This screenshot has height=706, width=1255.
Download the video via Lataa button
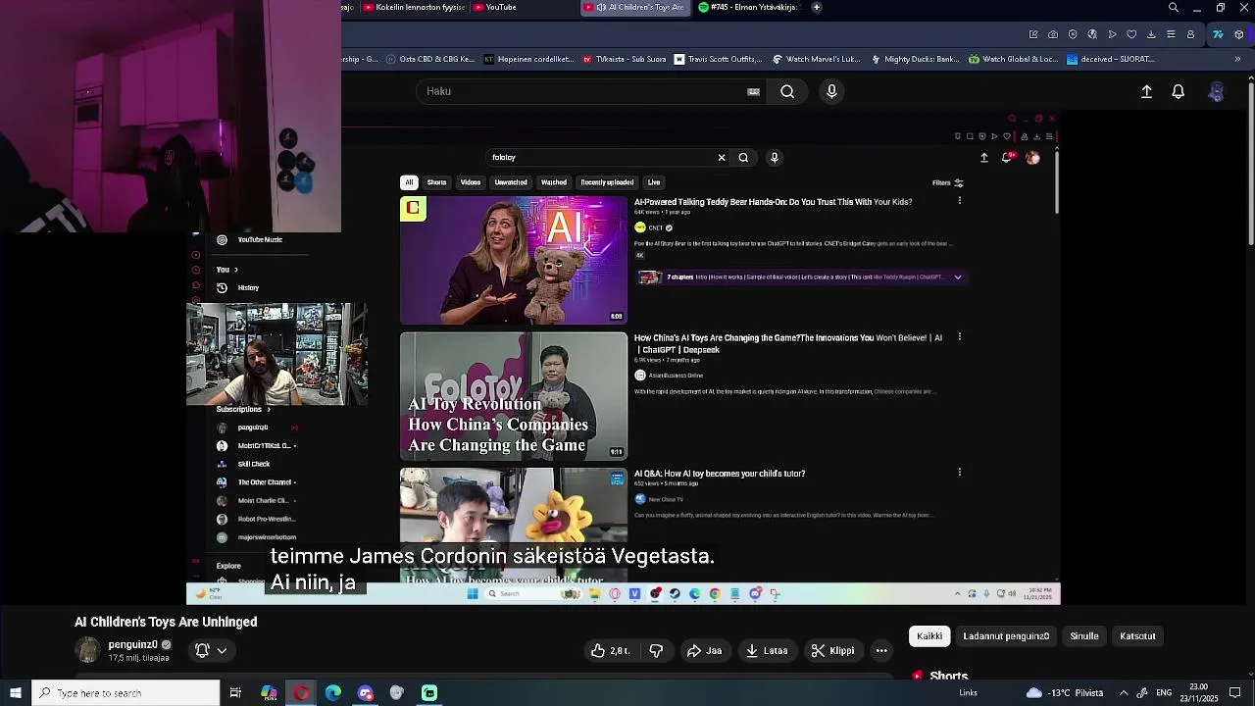[x=767, y=650]
